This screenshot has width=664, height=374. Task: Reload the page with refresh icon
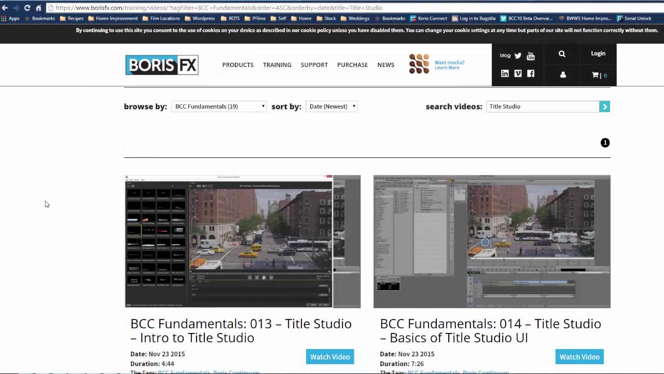[x=27, y=8]
